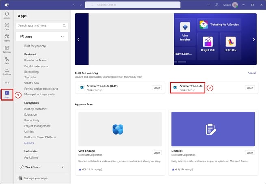Show previous carousel slide

pyautogui.click(x=78, y=40)
